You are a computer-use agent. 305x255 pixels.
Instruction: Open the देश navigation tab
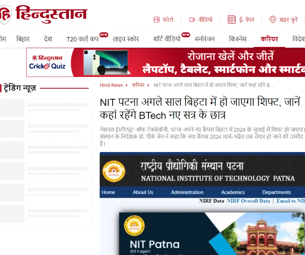tap(48, 39)
